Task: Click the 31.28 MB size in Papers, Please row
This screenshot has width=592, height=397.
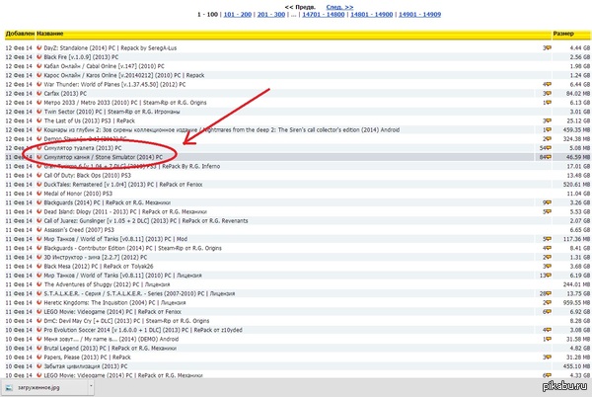Action: [x=578, y=357]
